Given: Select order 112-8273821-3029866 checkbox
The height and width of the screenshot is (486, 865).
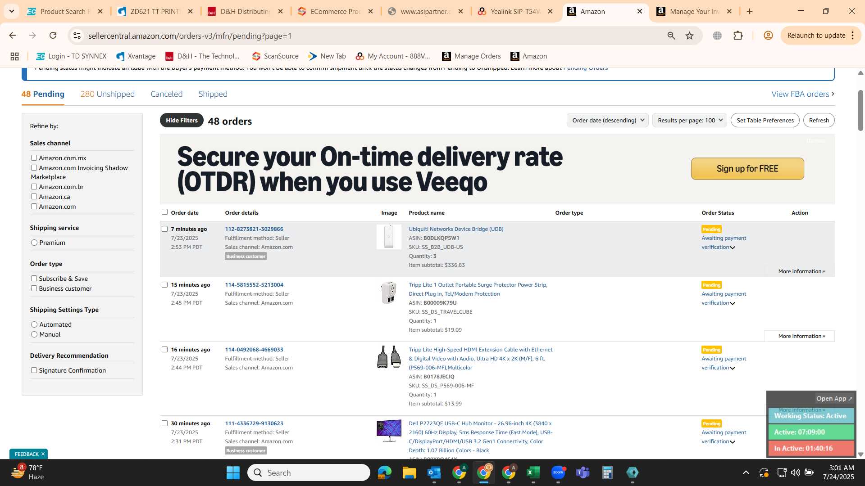Looking at the screenshot, I should (x=164, y=229).
